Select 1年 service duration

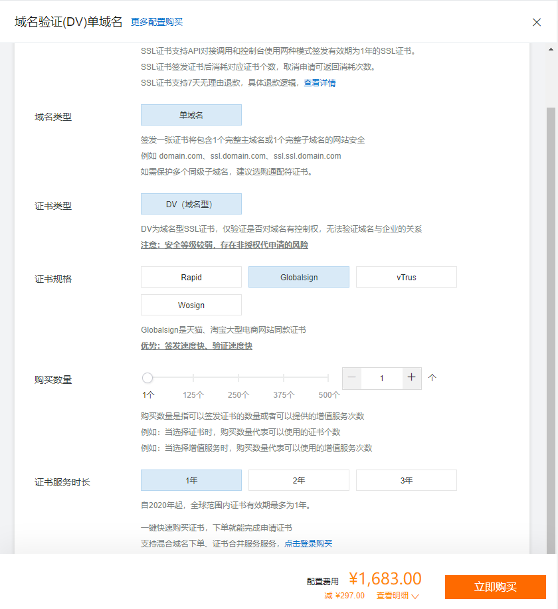point(191,480)
